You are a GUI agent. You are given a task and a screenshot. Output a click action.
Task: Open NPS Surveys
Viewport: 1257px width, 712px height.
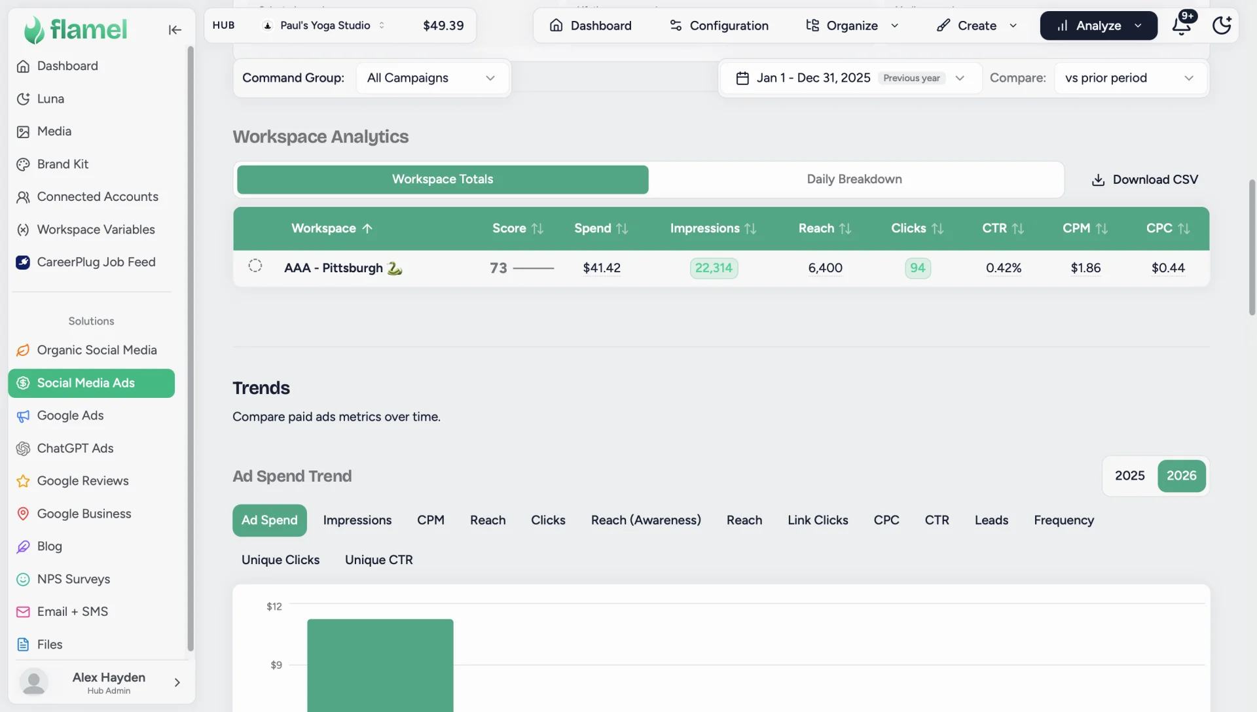92,579
